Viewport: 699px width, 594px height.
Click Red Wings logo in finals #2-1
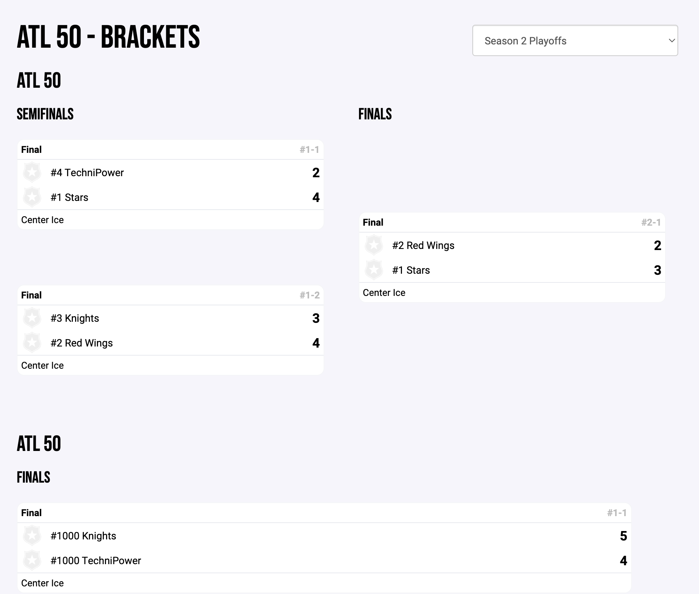pyautogui.click(x=374, y=245)
